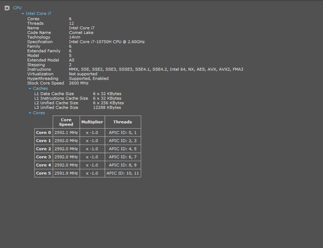Select the CPU section heading
323x248 pixels.
click(x=17, y=8)
